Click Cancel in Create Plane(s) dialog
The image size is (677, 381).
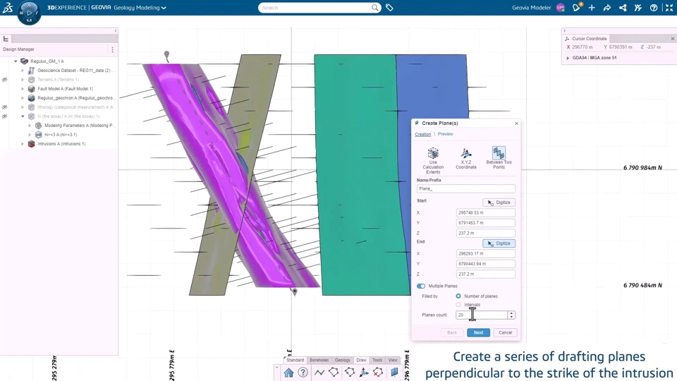click(505, 332)
